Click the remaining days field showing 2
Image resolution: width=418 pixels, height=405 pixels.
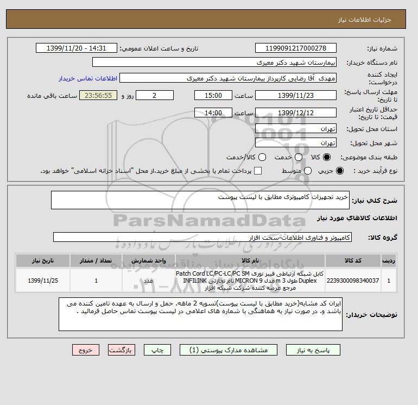155,95
